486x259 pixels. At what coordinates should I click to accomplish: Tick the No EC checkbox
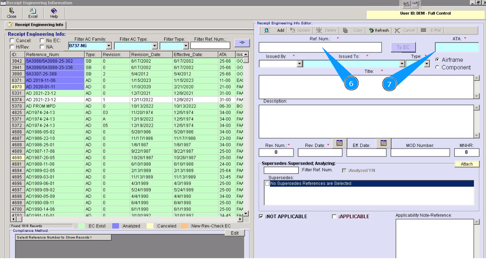tap(42, 41)
